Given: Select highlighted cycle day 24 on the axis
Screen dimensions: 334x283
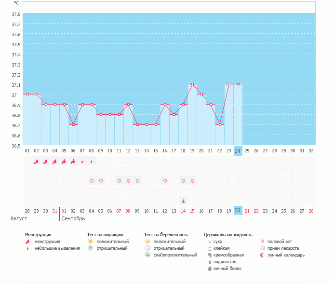Looking at the screenshot, I should tap(237, 150).
